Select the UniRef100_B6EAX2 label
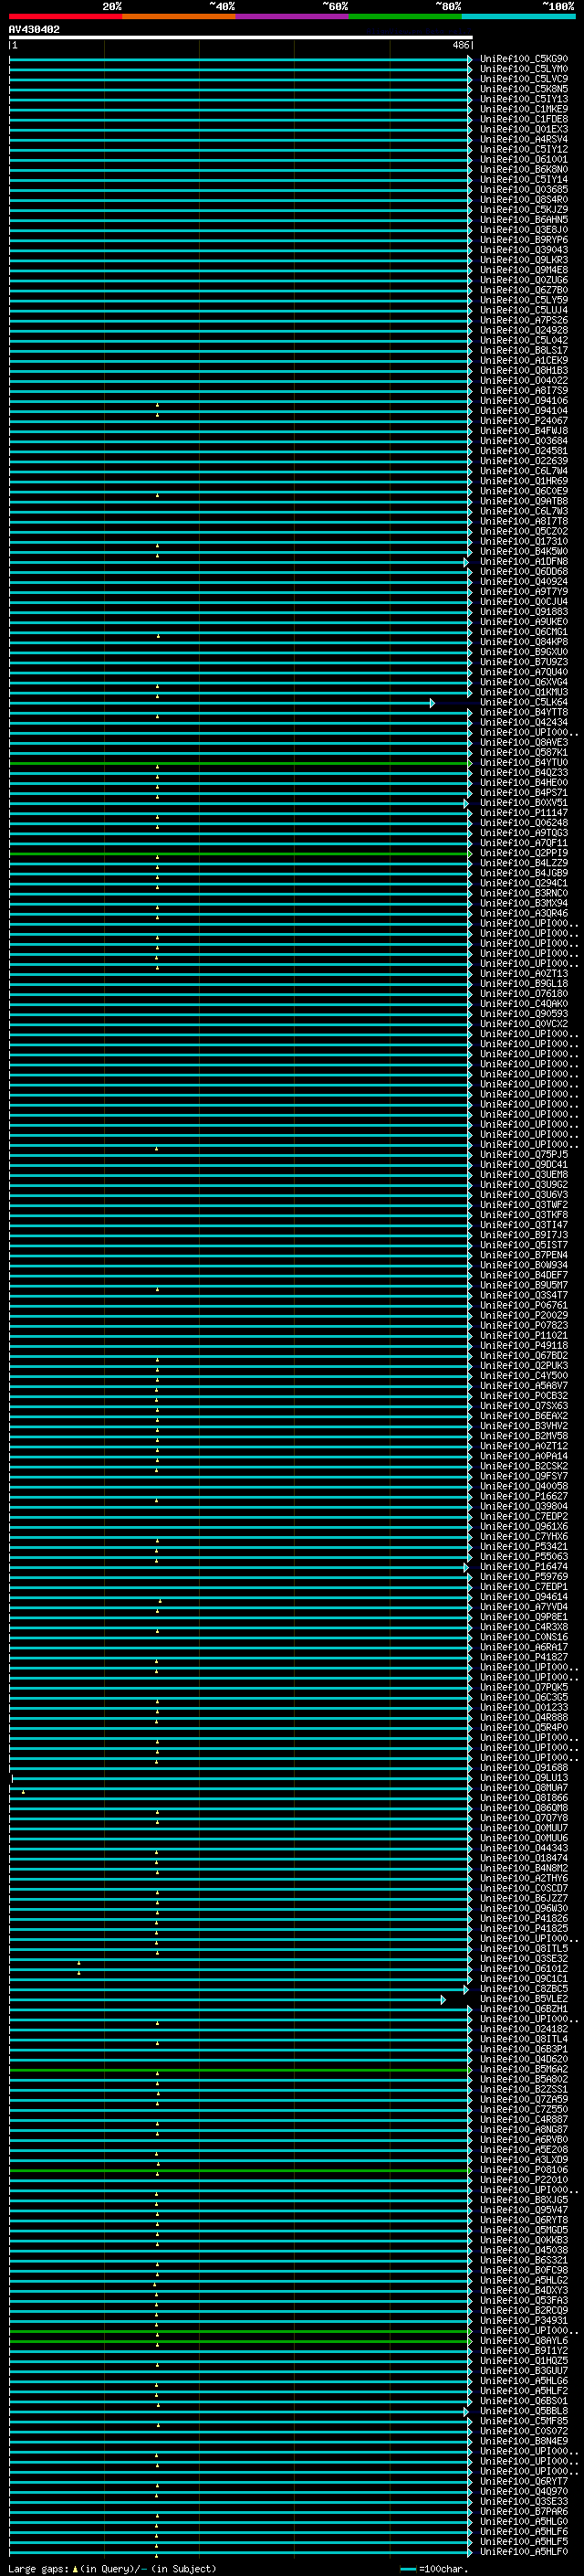This screenshot has width=584, height=2576. click(x=524, y=1416)
